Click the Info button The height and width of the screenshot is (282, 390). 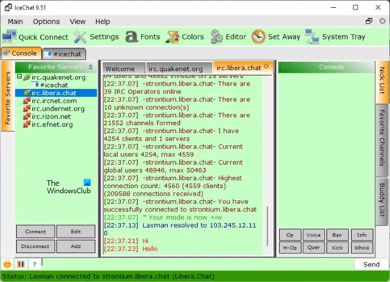[x=362, y=235]
